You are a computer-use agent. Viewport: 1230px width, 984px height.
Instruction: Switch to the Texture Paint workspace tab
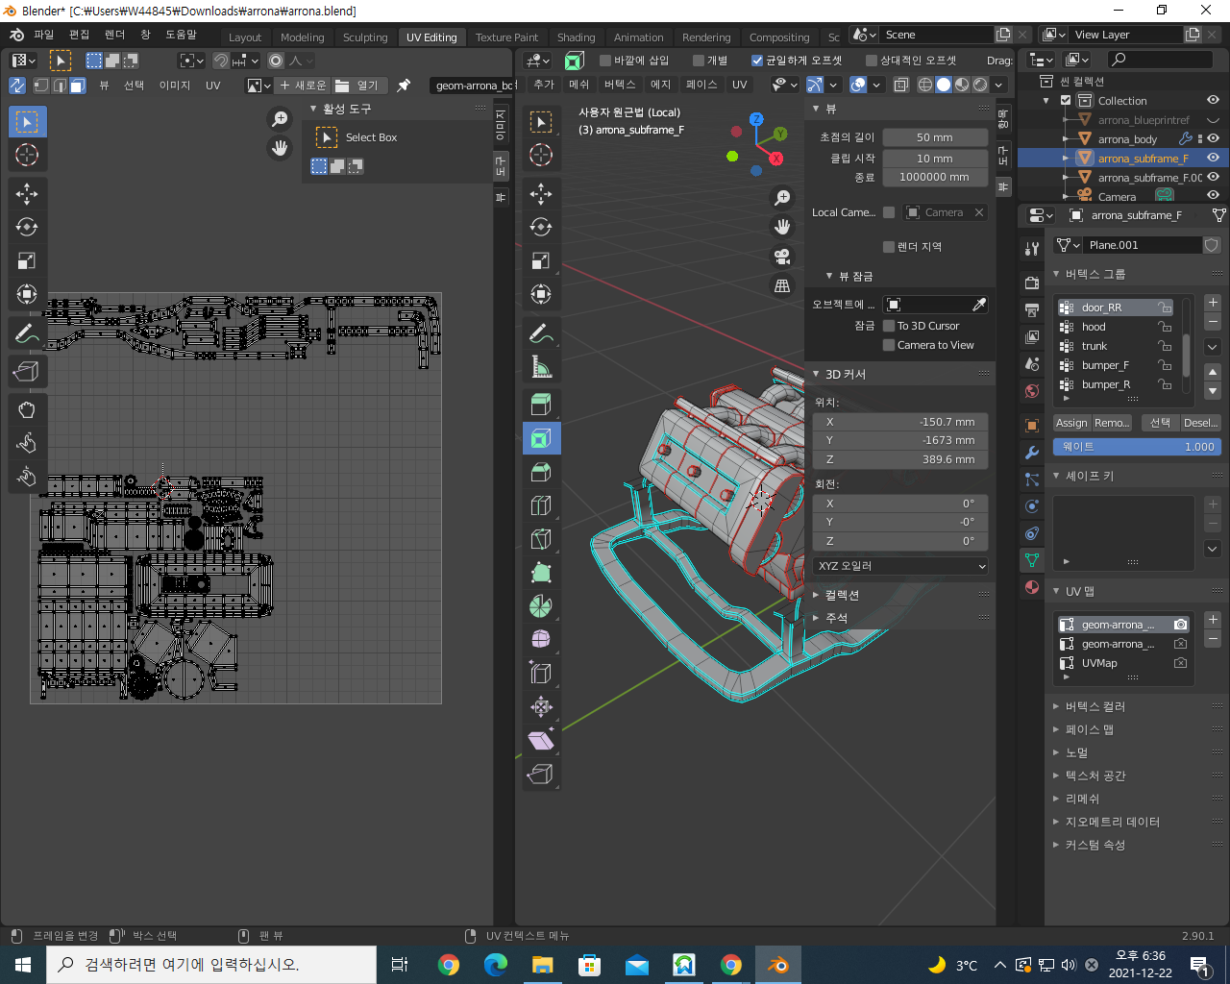click(506, 37)
